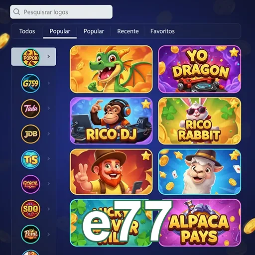
Task: Open the Alpaca Pays game tile
Action: (x=200, y=223)
